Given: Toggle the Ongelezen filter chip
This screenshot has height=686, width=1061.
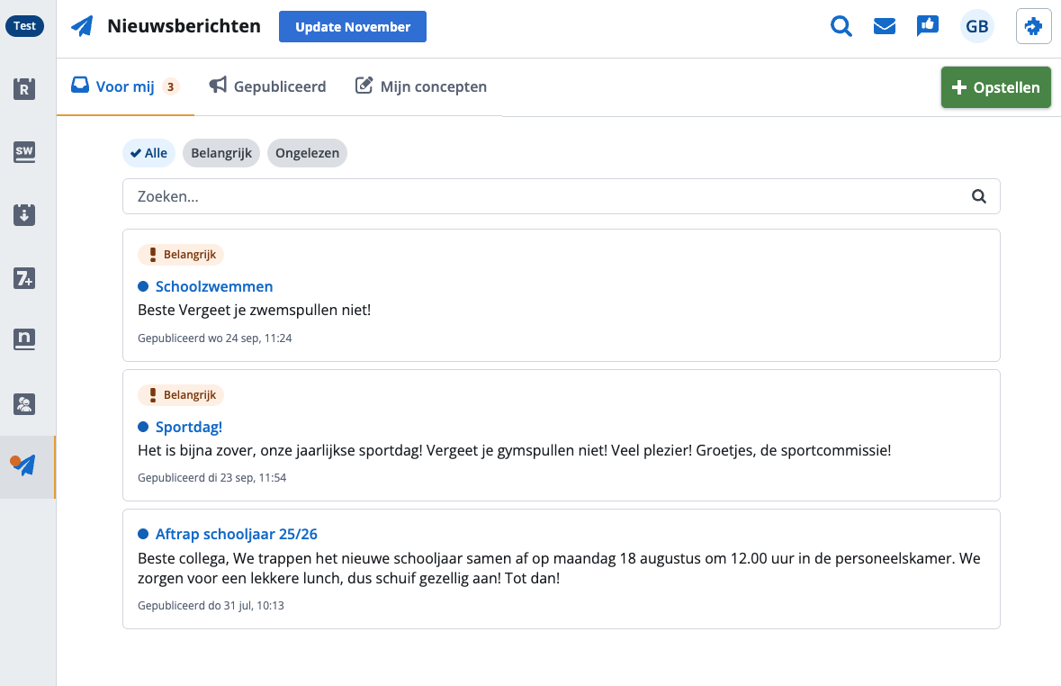Looking at the screenshot, I should 307,153.
